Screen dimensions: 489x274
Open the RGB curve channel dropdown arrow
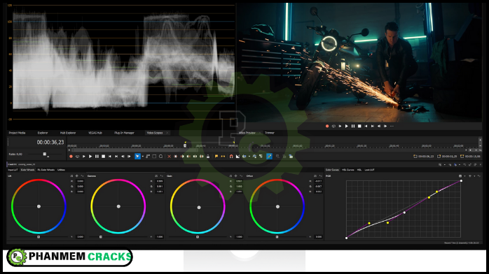click(464, 176)
